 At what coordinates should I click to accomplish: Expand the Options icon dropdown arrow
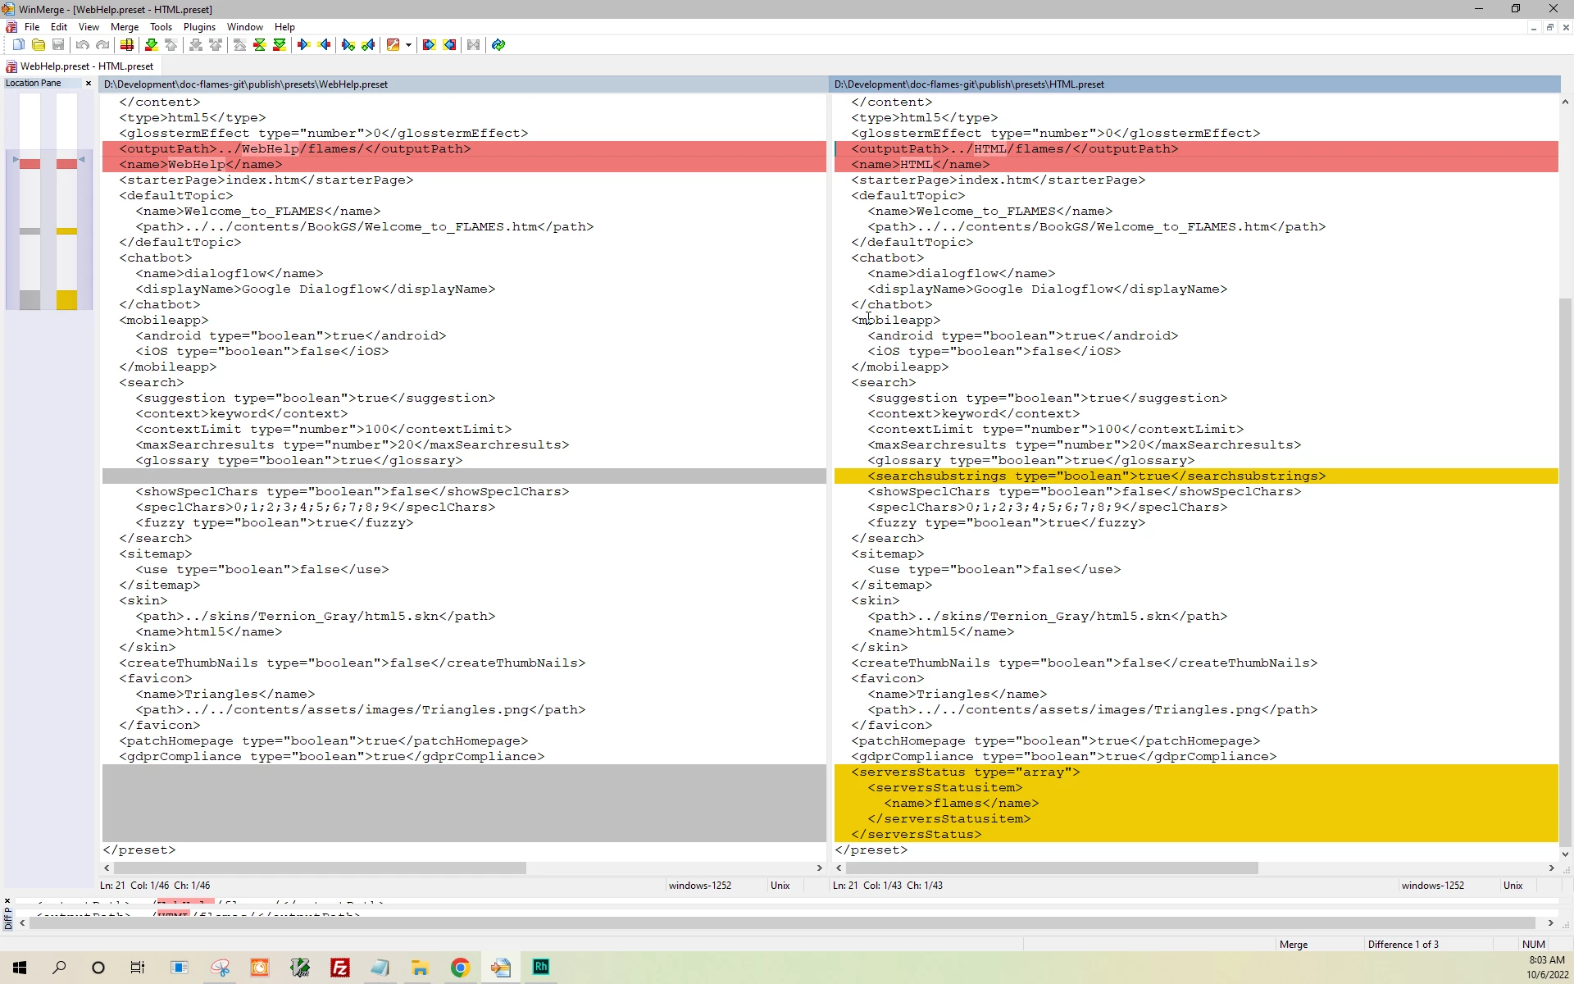[x=408, y=45]
